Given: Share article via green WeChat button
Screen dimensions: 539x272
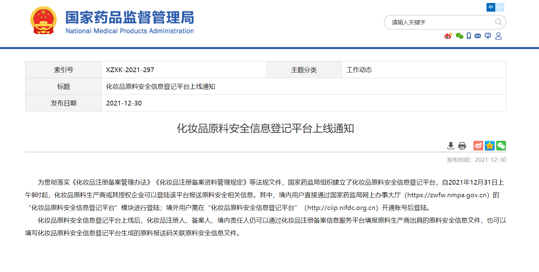Looking at the screenshot, I should pos(501,146).
